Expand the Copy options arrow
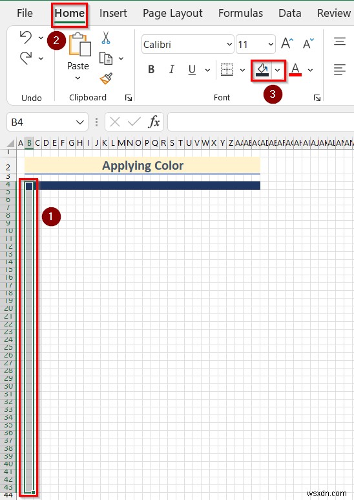Screen dimensions: 354x500 [x=121, y=58]
